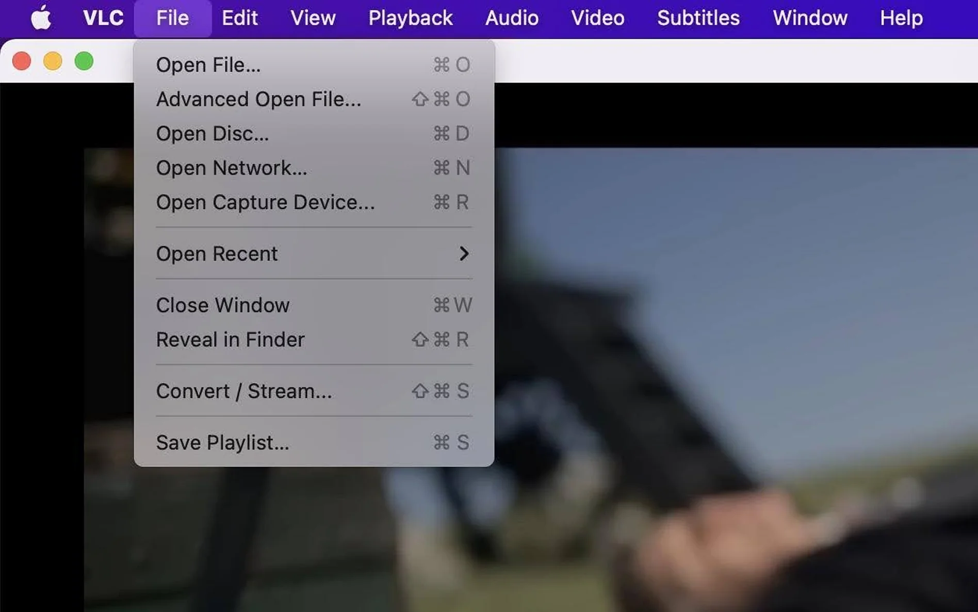Select Close Window menu entry

tap(314, 305)
